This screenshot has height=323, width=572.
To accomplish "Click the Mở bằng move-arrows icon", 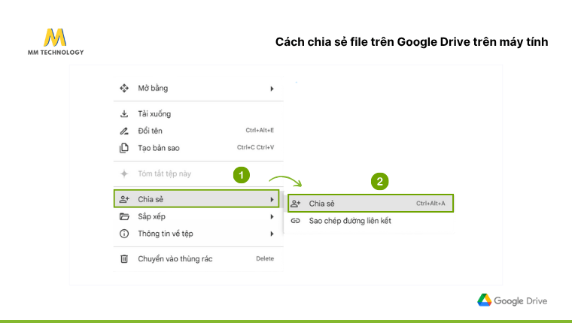I will tap(124, 88).
